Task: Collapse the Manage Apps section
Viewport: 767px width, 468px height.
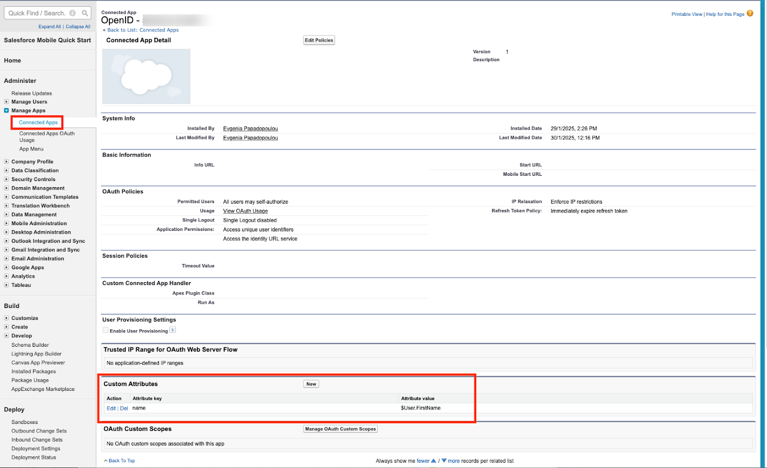Action: coord(6,110)
